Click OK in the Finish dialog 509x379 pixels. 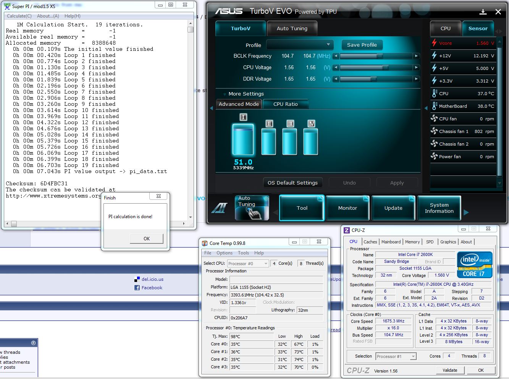(147, 238)
